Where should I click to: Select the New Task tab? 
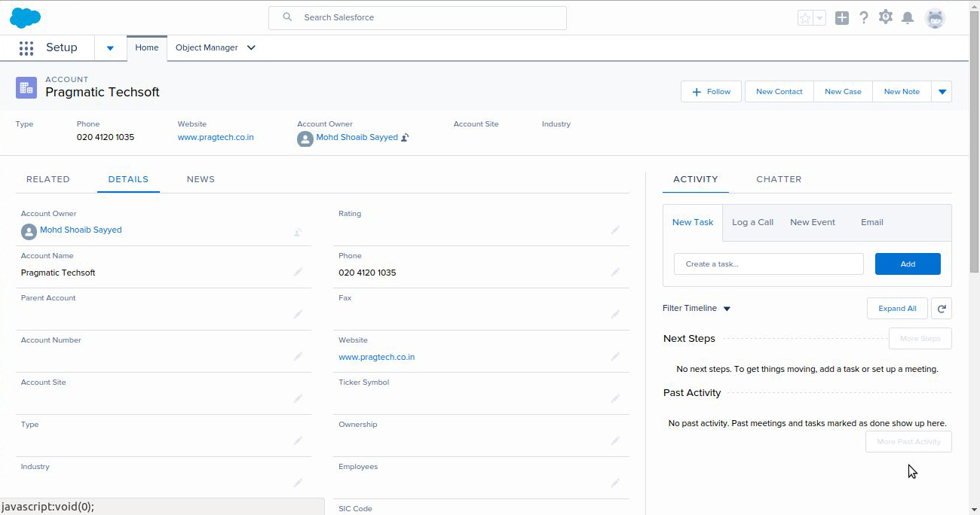coord(693,222)
